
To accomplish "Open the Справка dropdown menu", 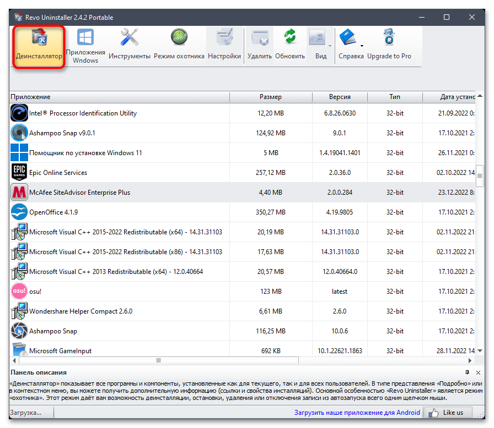I will [x=361, y=46].
